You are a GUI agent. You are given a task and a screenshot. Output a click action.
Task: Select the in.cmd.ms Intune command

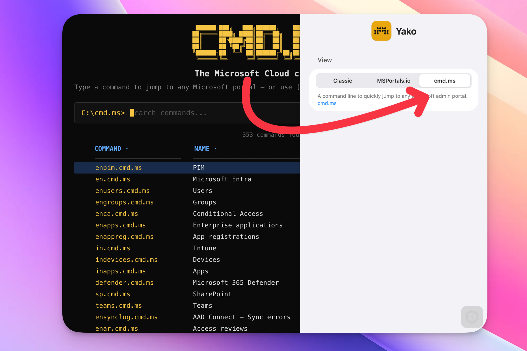[x=113, y=248]
